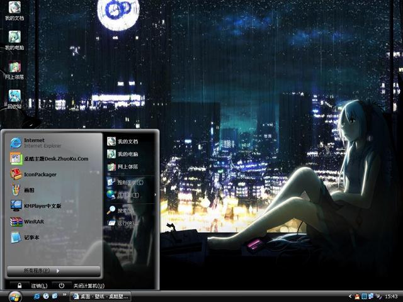
Task: Click 我的电脑 in Start menu right pane
Action: [130, 154]
